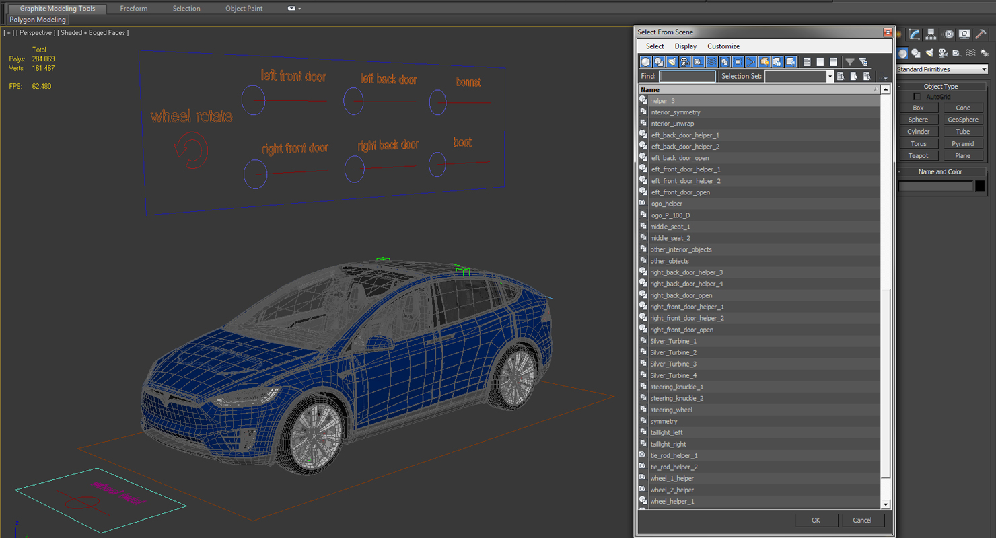The image size is (996, 538).
Task: Click third selection set icon beside dropdown
Action: 867,77
